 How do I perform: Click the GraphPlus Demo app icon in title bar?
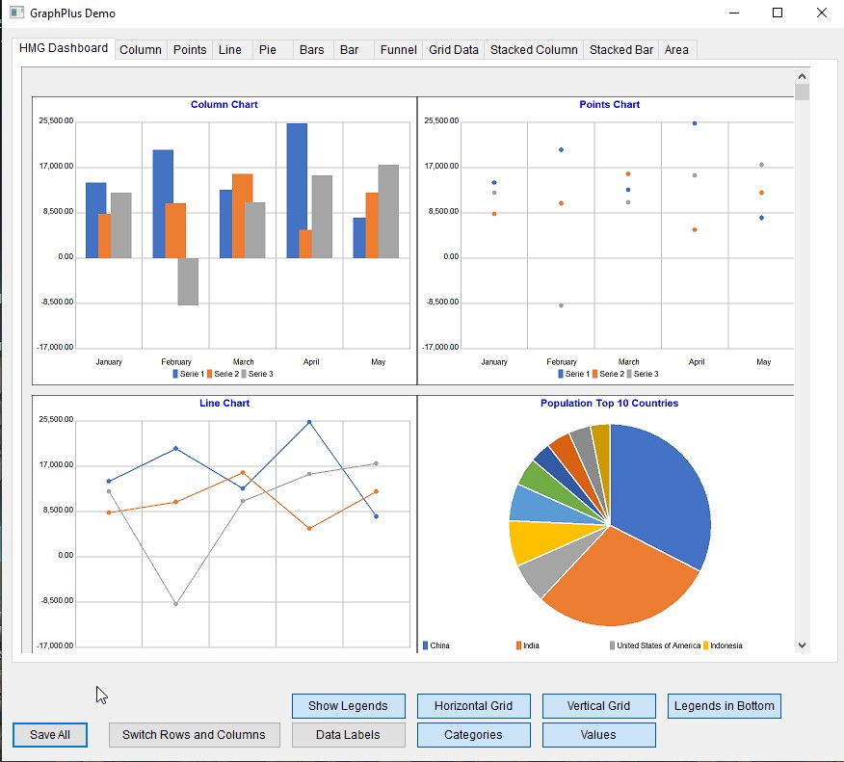pos(16,13)
